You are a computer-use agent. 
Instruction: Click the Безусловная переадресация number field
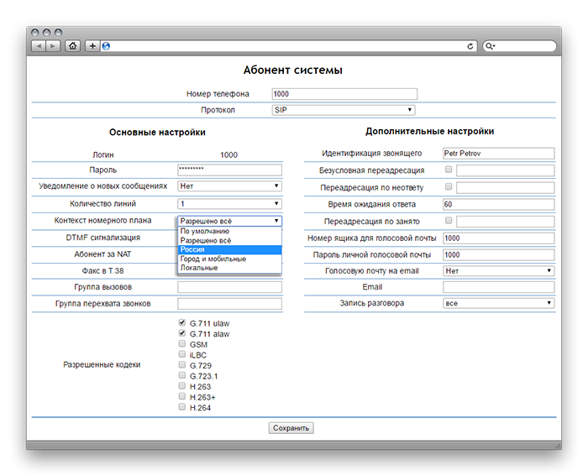coord(505,170)
